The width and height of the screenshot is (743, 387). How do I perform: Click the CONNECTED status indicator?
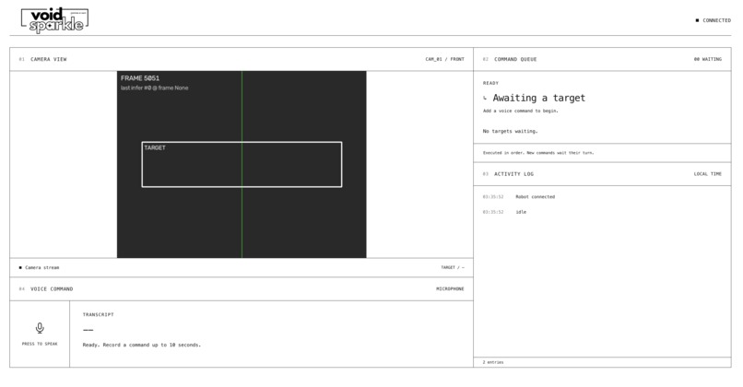(714, 20)
